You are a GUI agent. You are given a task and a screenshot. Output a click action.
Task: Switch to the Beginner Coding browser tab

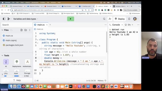click(35, 6)
